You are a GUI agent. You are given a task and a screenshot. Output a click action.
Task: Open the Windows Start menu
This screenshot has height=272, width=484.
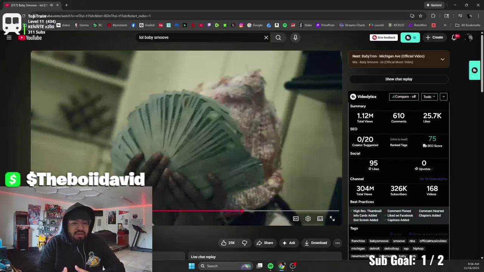click(x=192, y=266)
